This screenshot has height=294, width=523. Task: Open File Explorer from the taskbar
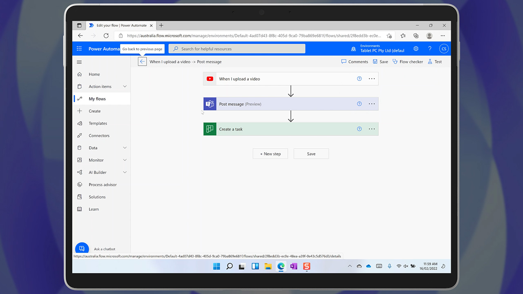click(268, 266)
